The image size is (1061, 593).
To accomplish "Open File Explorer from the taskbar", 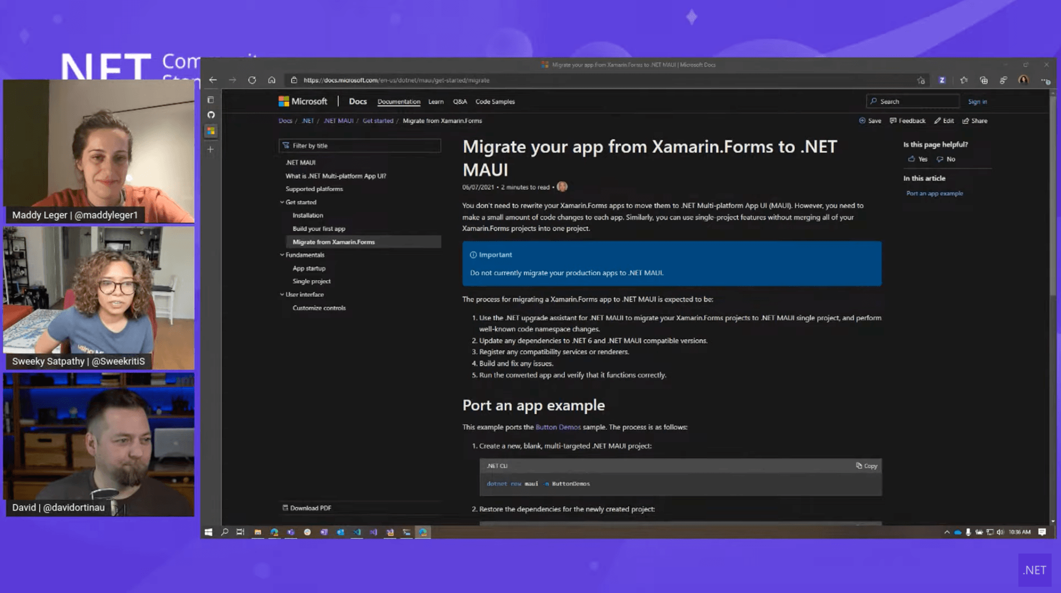I will pos(258,532).
